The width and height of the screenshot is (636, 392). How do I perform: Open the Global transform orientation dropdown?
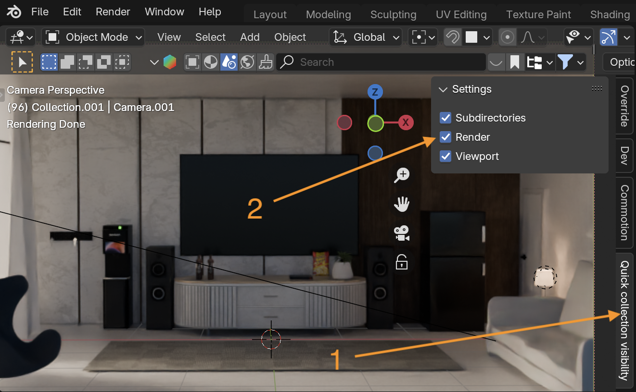pos(366,37)
